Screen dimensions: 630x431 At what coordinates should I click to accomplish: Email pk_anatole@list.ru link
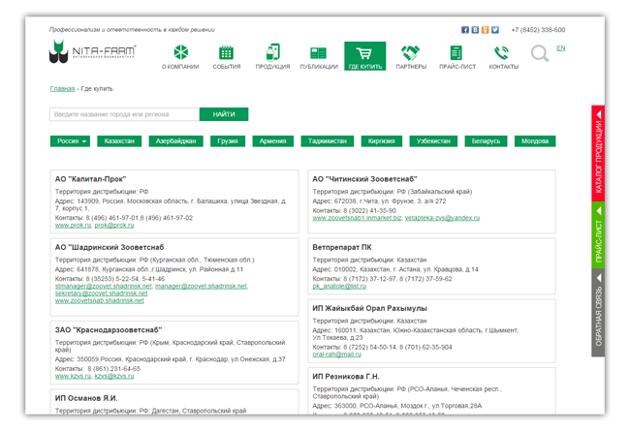click(339, 287)
